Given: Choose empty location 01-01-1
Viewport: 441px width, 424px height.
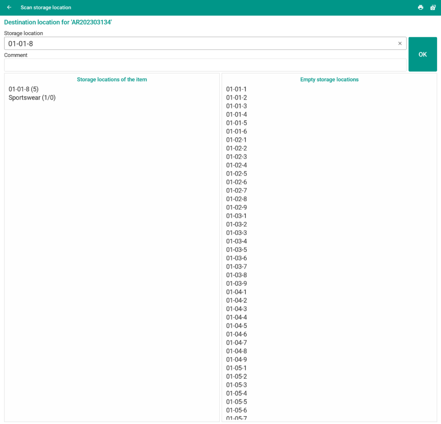Looking at the screenshot, I should (x=236, y=89).
